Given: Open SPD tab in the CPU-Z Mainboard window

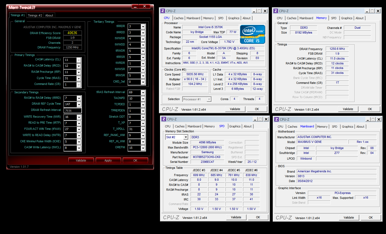Looking at the screenshot, I should (x=335, y=127).
